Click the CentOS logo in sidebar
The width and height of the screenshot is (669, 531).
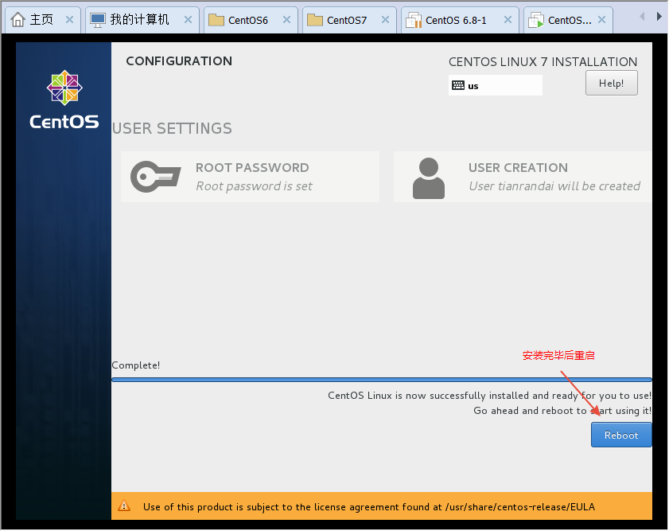pos(64,100)
